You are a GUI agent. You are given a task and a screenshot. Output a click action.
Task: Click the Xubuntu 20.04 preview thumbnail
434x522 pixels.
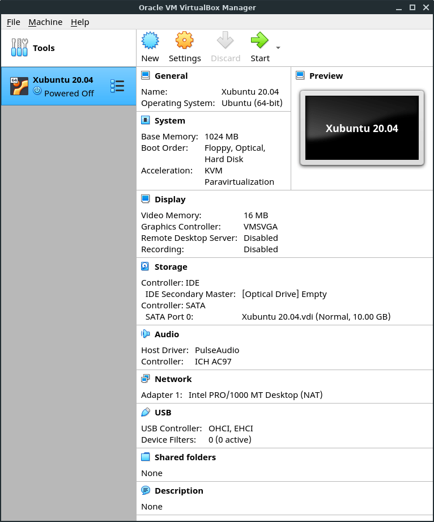click(362, 128)
